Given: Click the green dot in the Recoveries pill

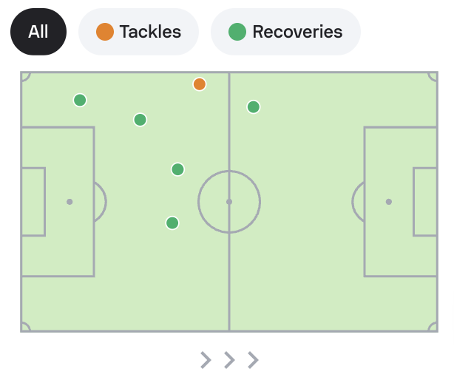Looking at the screenshot, I should [237, 32].
